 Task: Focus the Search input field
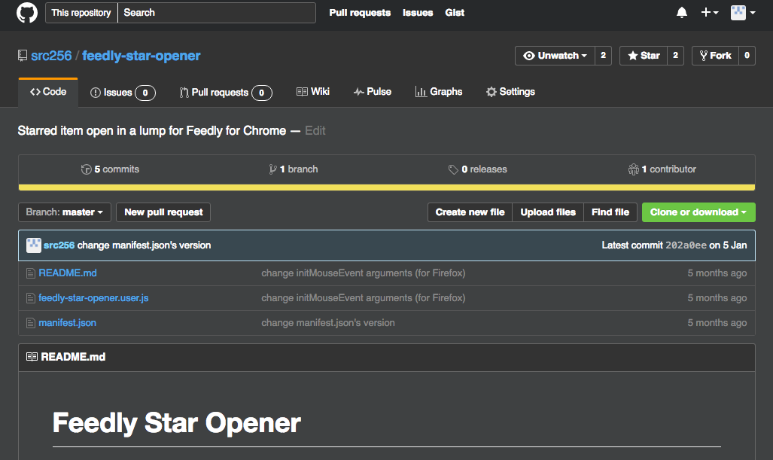tap(217, 12)
